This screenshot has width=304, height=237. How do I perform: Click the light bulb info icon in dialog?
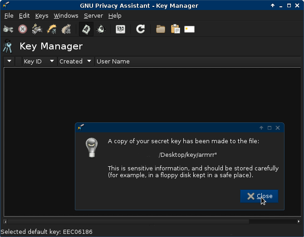pyautogui.click(x=92, y=148)
